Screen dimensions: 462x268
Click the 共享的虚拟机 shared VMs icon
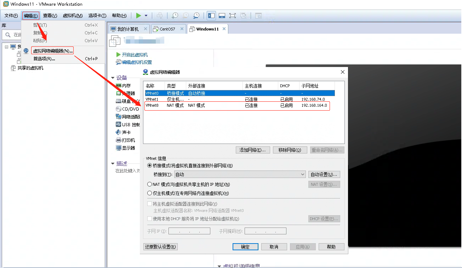pyautogui.click(x=13, y=68)
